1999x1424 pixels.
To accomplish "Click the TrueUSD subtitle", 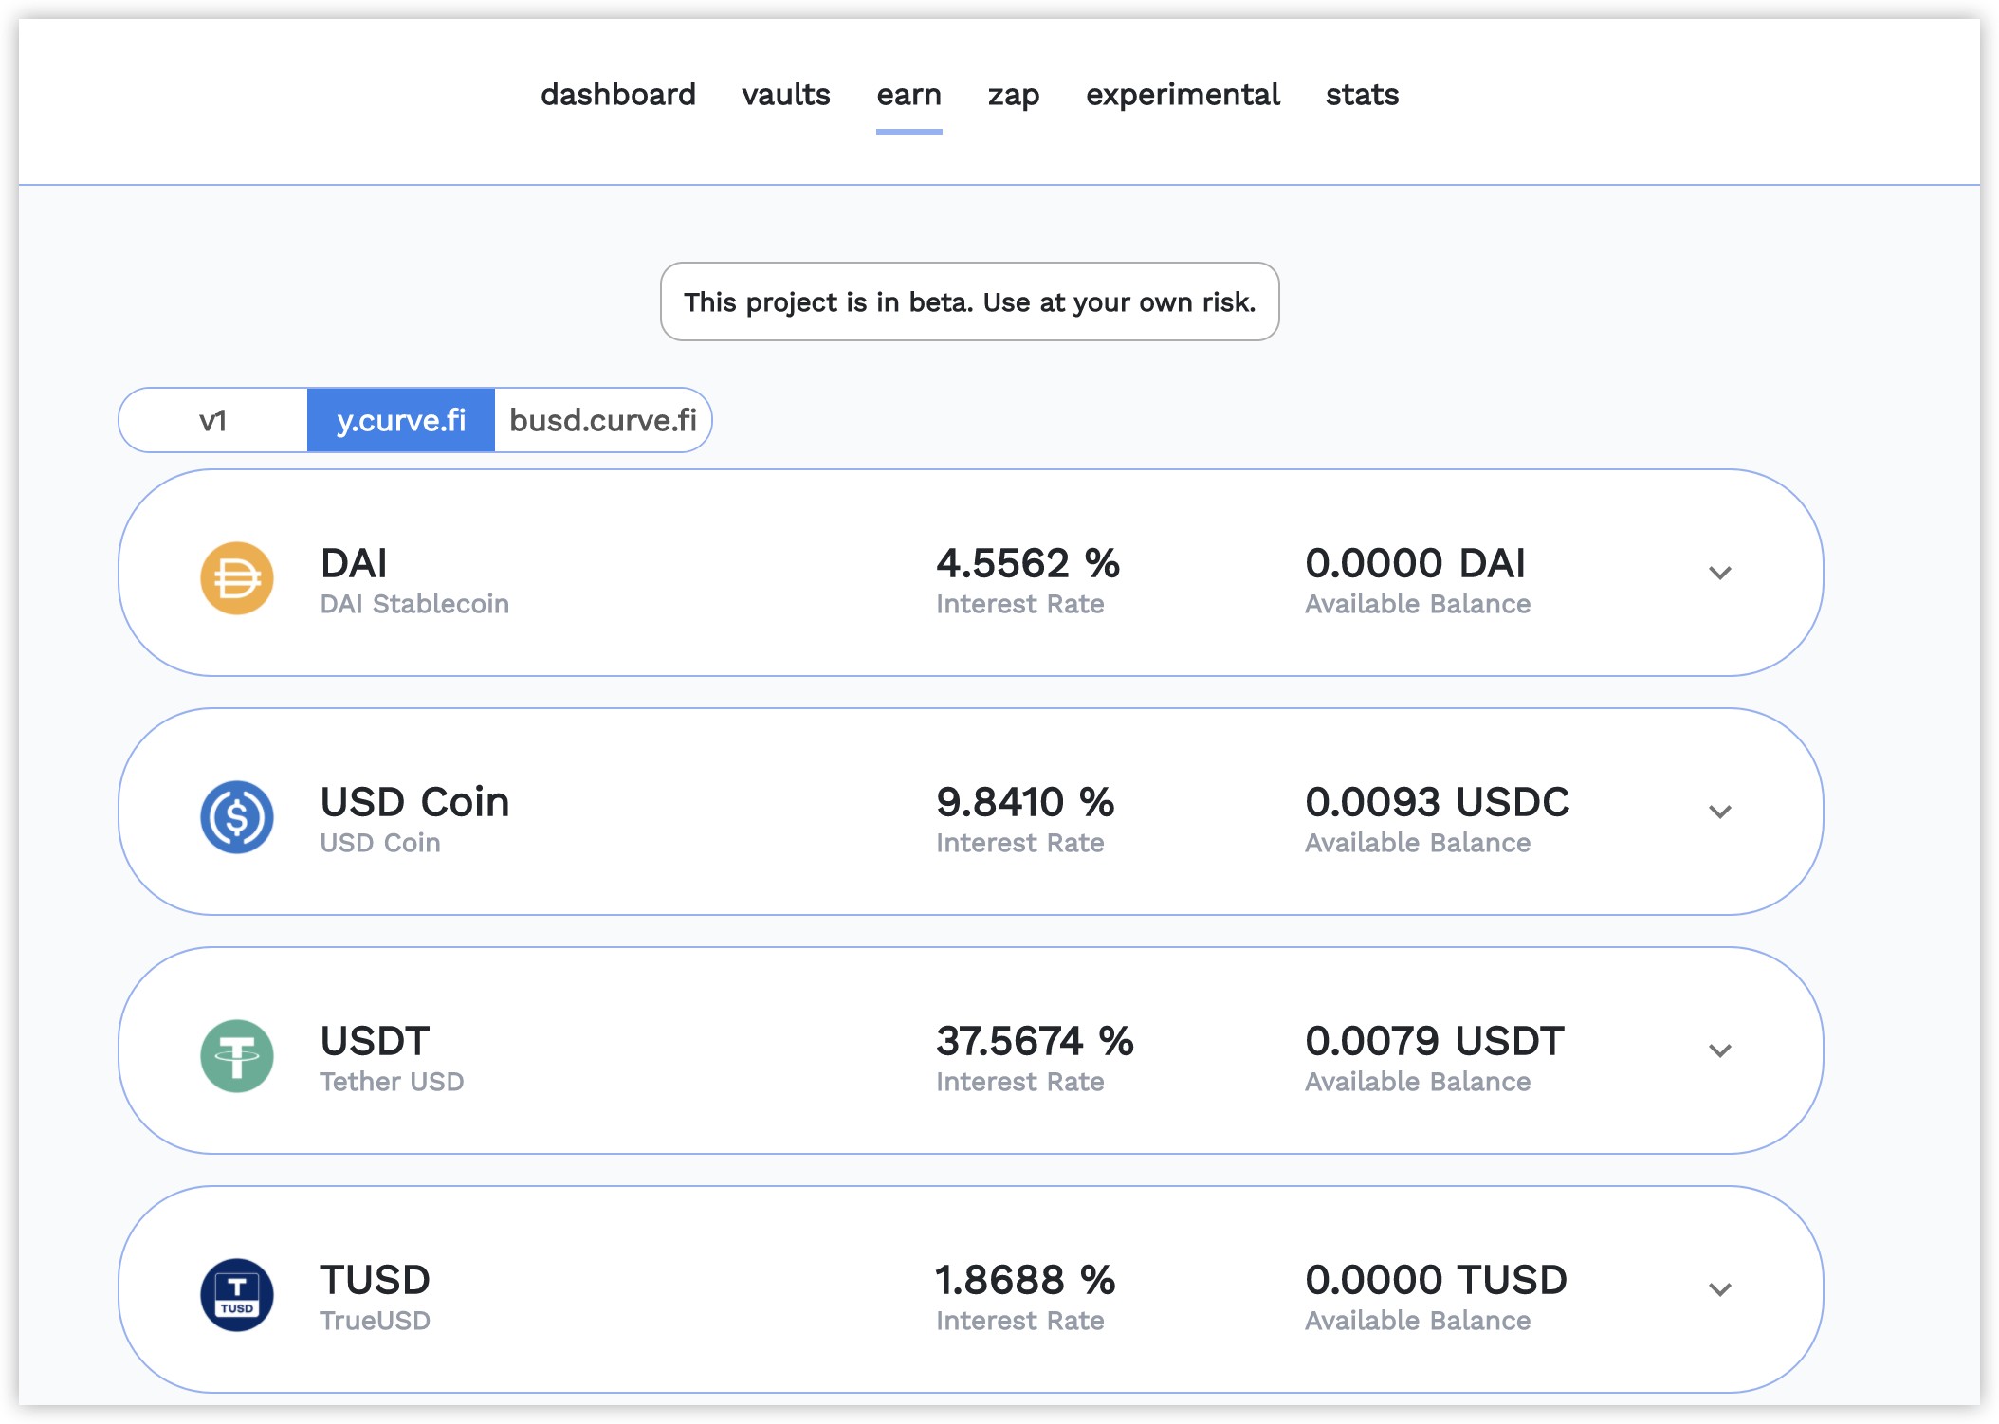I will click(x=375, y=1321).
